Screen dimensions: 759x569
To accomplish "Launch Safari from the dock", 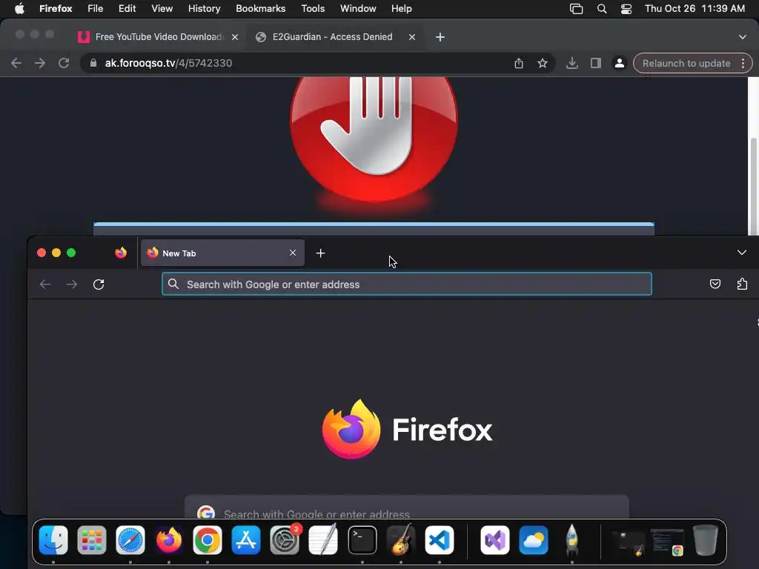I will pos(130,540).
